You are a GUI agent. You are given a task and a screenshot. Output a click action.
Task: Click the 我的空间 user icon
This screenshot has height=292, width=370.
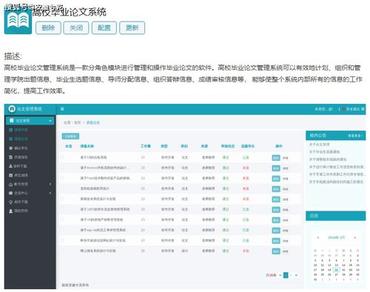(x=10, y=211)
